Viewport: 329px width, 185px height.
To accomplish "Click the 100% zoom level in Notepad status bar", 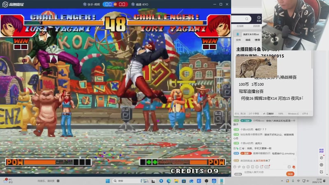I will pyautogui.click(x=280, y=113).
